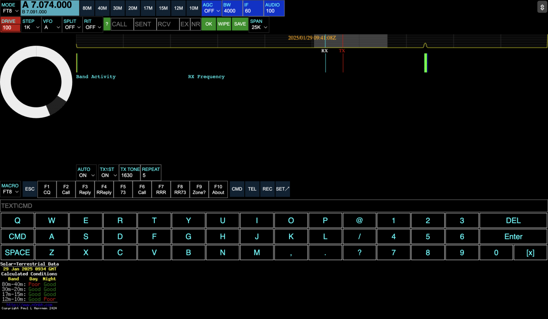Switch to the 80M band
The image size is (548, 319).
point(88,8)
